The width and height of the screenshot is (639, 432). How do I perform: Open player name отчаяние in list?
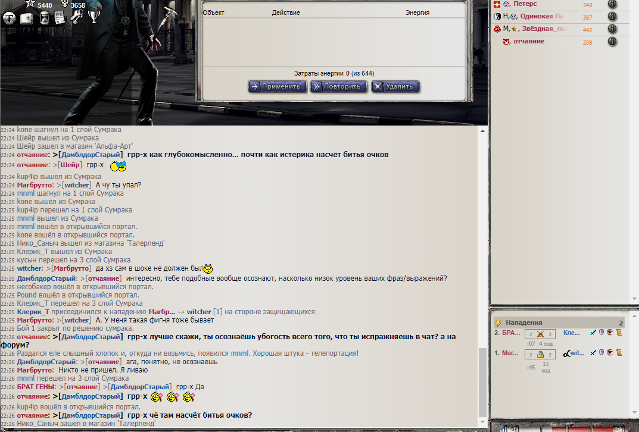coord(529,41)
